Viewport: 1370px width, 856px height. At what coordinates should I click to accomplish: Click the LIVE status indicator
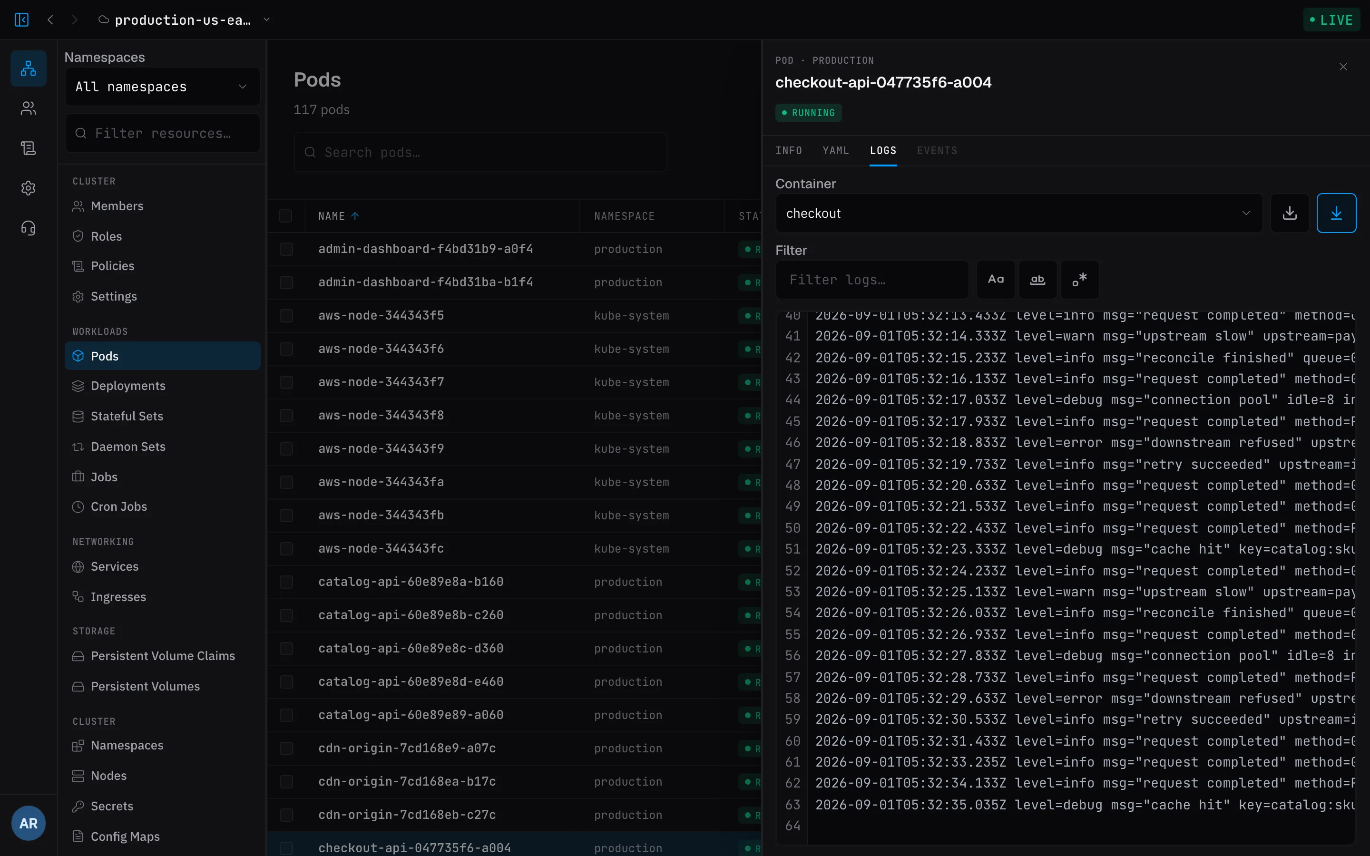[1331, 20]
